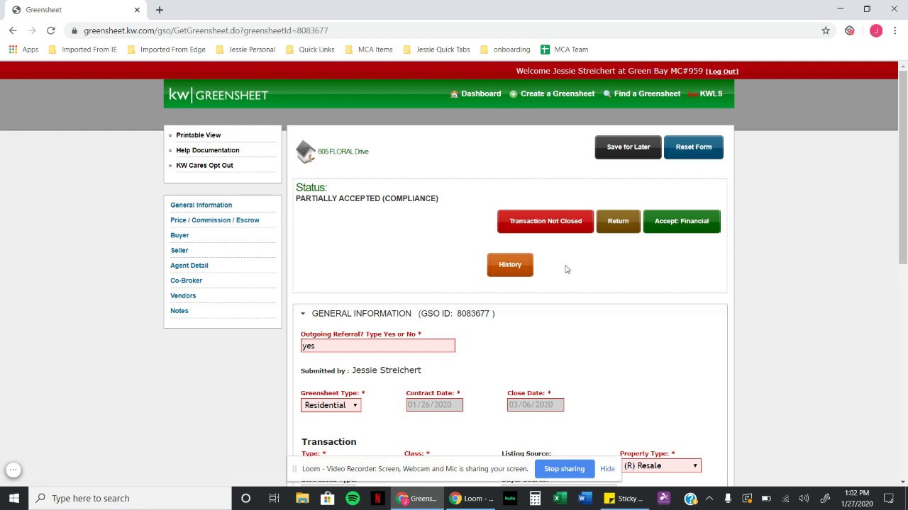Open Microsoft Store from the taskbar

click(x=327, y=499)
